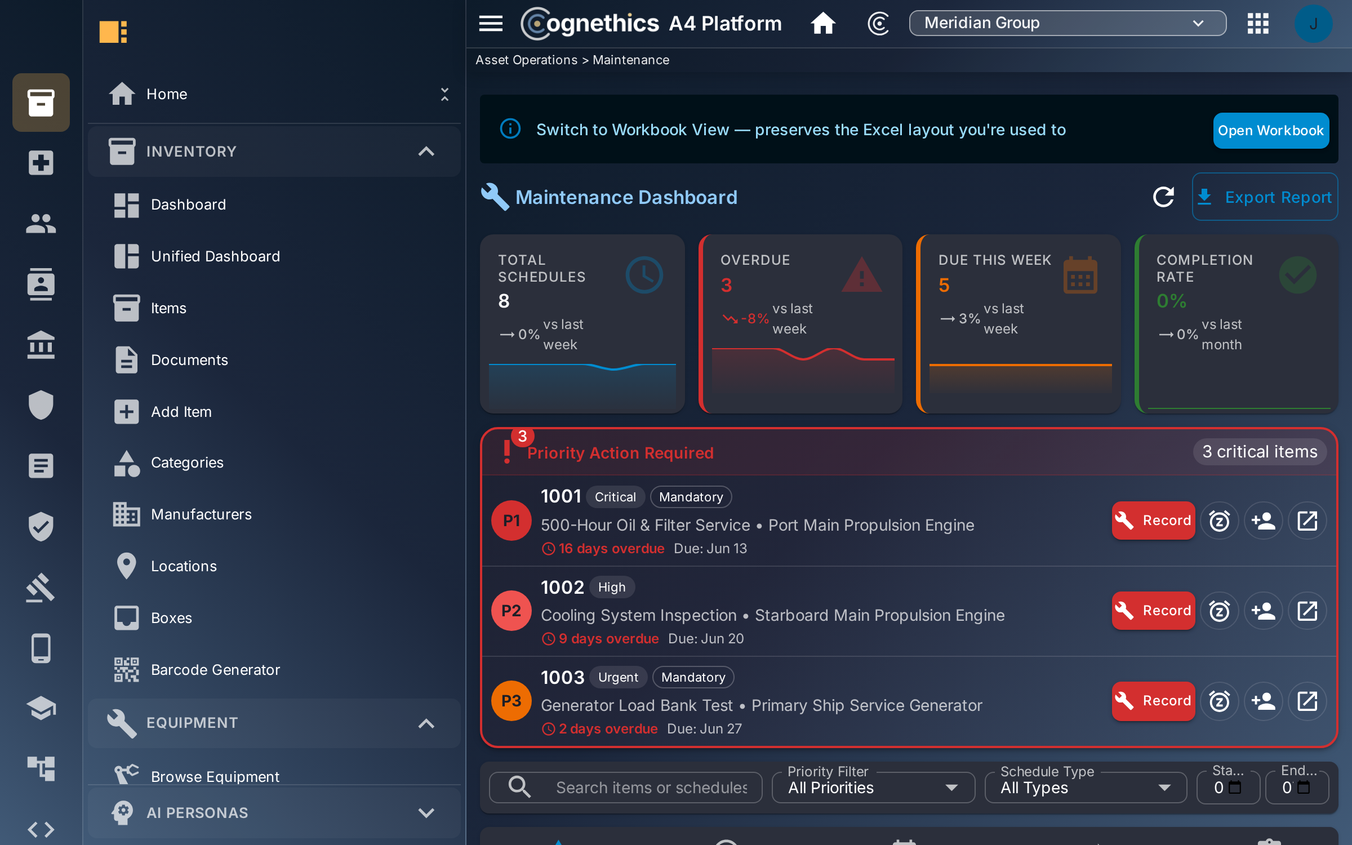Open schedule 1002 in new window
The height and width of the screenshot is (845, 1352).
click(x=1307, y=611)
